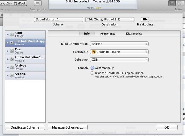The height and width of the screenshot is (136, 185).
Task: Click the Archive action icon
Action: pos(12,75)
